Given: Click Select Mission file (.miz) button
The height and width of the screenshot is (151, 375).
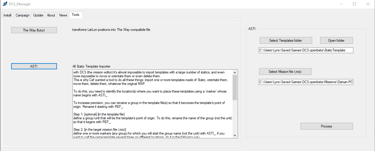Looking at the screenshot, I should [285, 71].
